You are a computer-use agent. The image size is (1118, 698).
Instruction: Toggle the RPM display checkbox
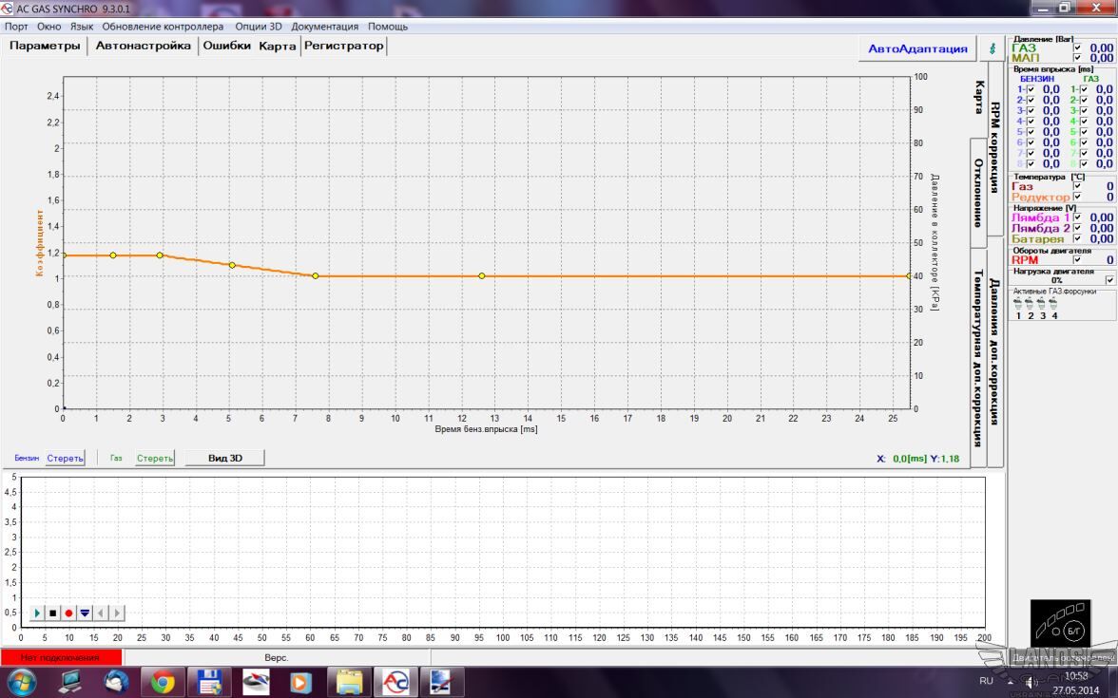(x=1077, y=259)
